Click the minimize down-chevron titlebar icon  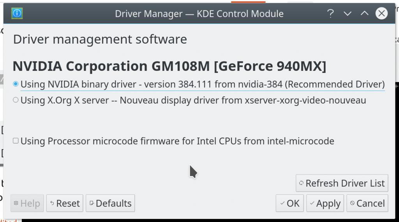point(348,14)
